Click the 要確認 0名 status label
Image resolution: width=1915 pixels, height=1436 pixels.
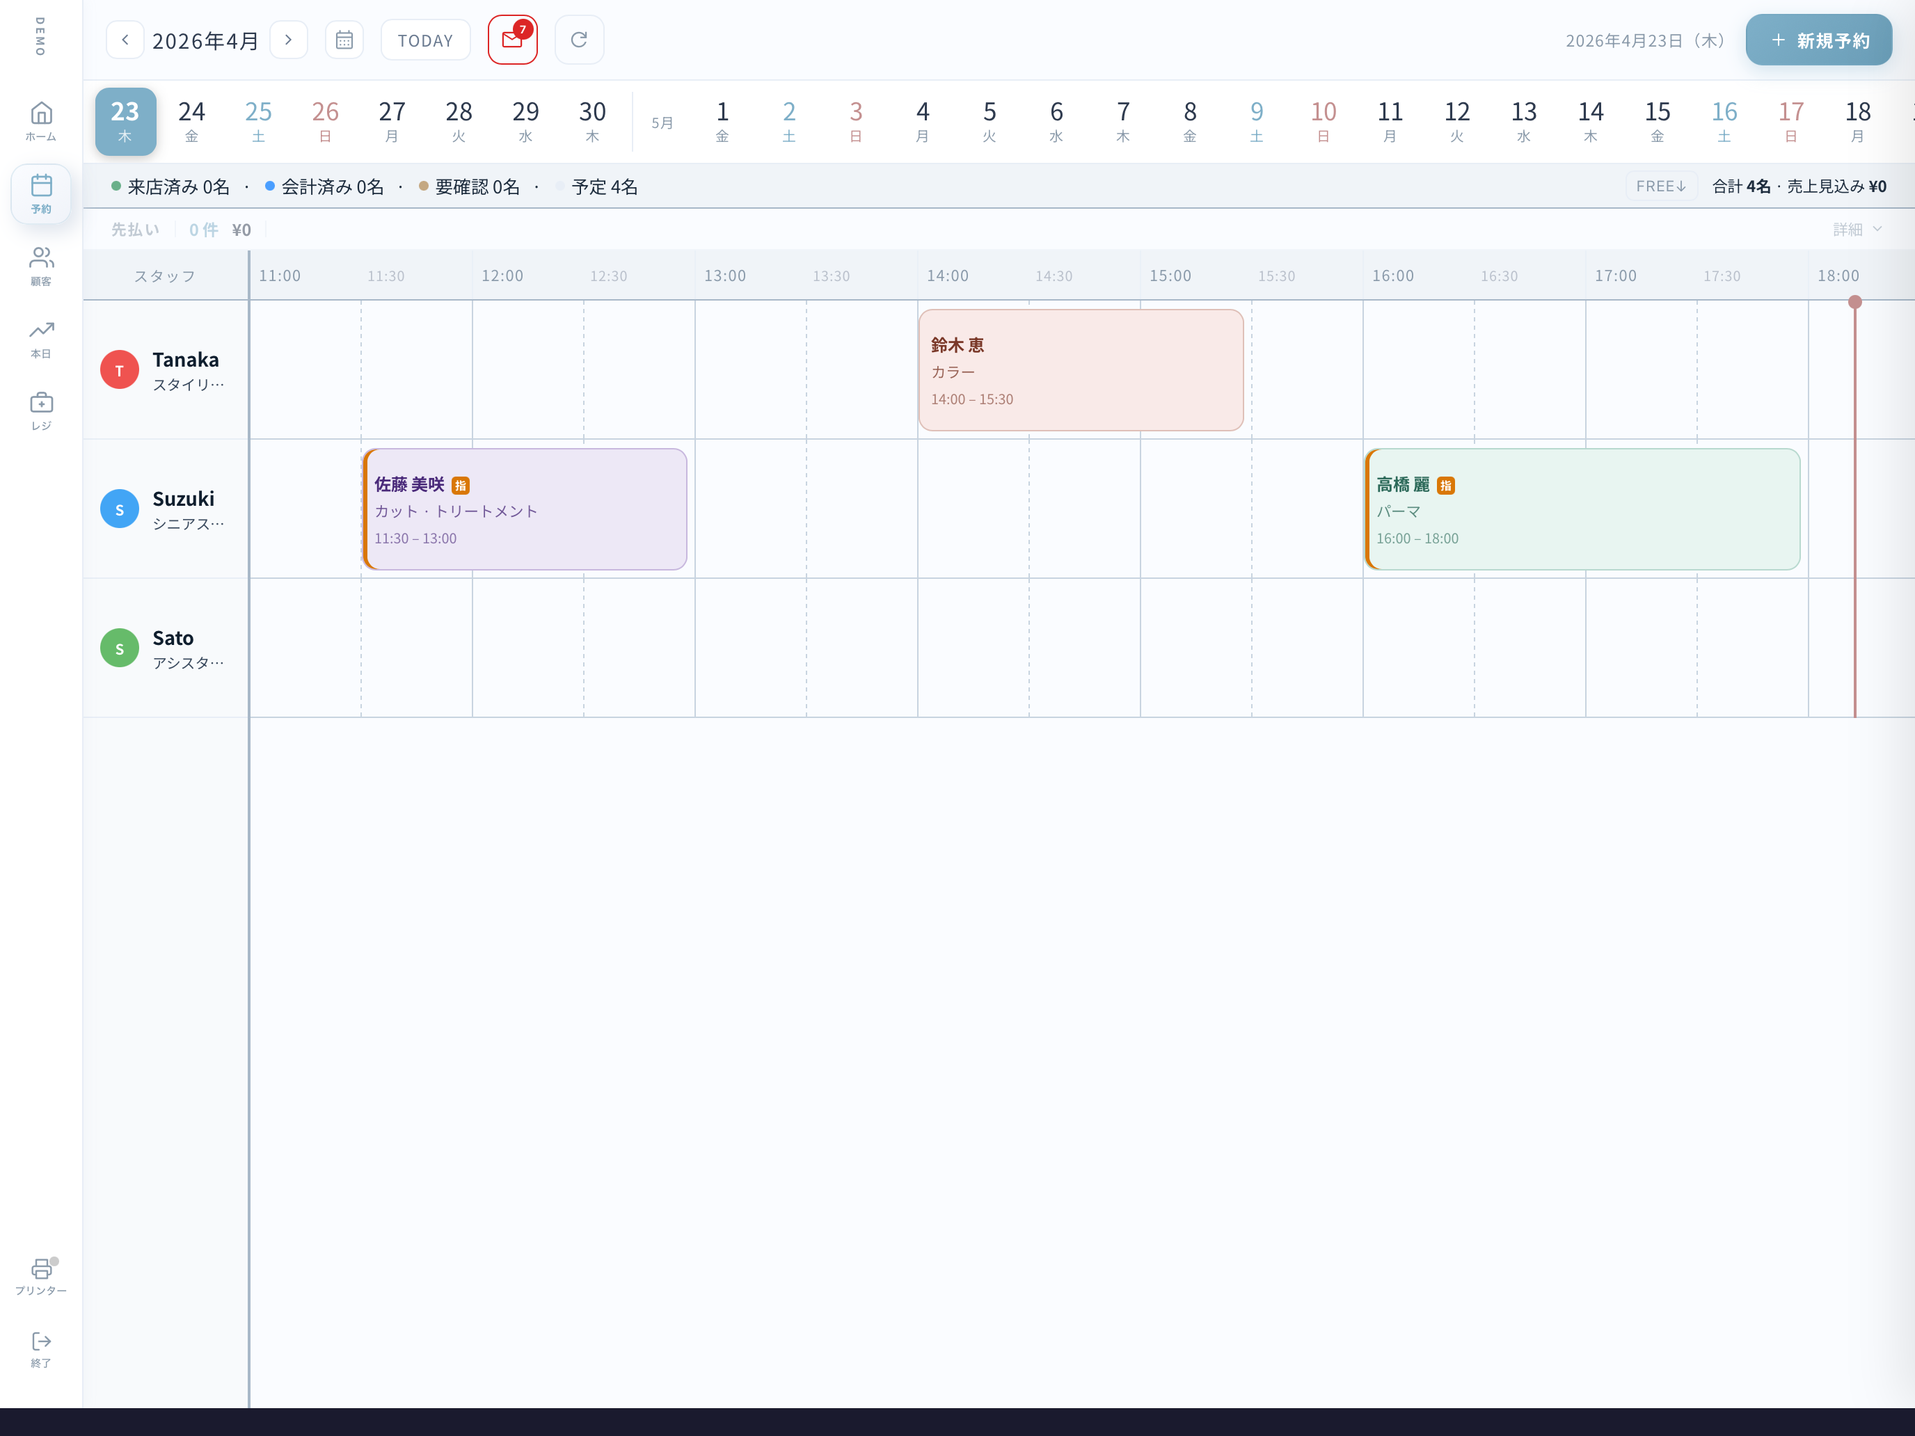469,186
